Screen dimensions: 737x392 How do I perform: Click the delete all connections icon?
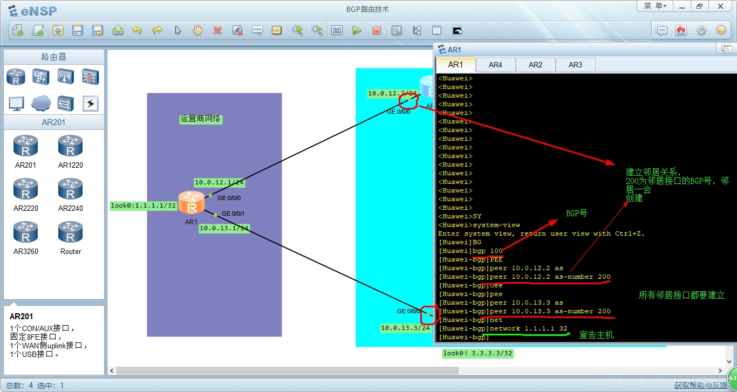(237, 30)
